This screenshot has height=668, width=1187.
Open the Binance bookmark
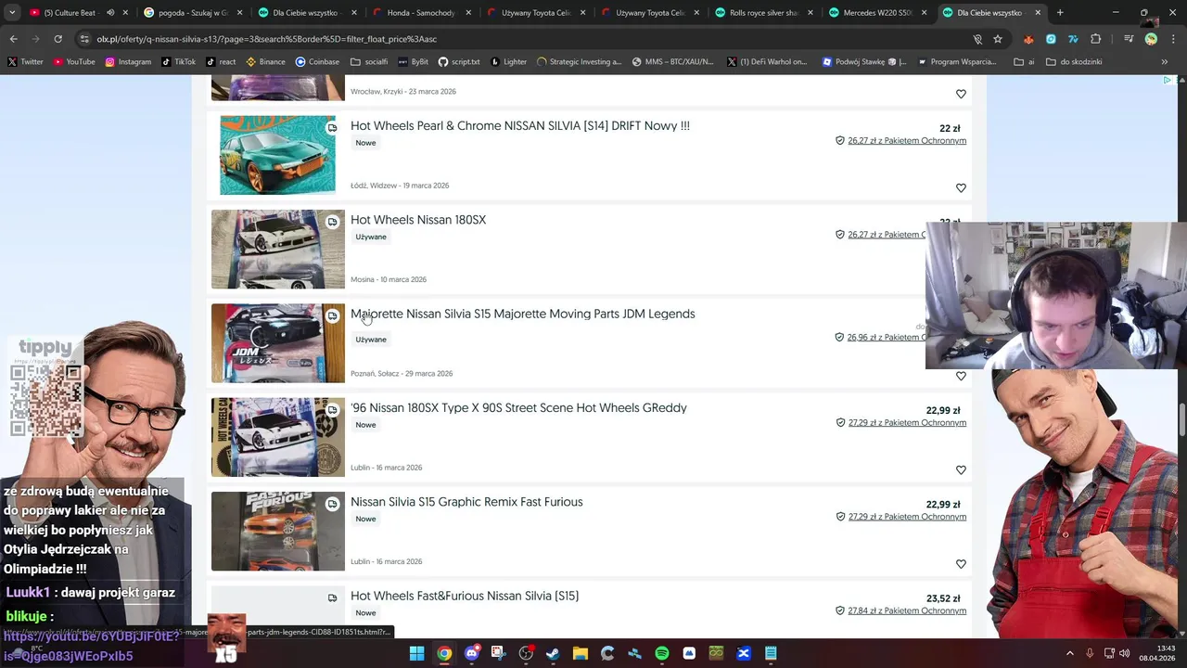point(265,62)
